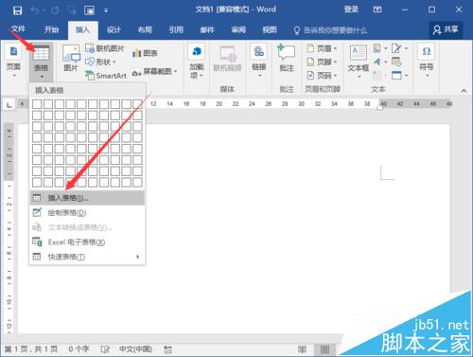
Task: Choose 绘制表格 (Draw Table) menu item
Action: [87, 213]
